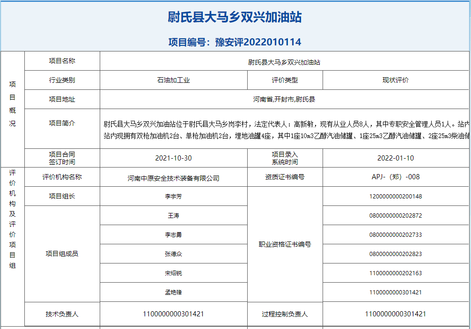Viewport: 471px width, 329px height.
Task: Select the value 石油加工业
Action: pyautogui.click(x=173, y=80)
